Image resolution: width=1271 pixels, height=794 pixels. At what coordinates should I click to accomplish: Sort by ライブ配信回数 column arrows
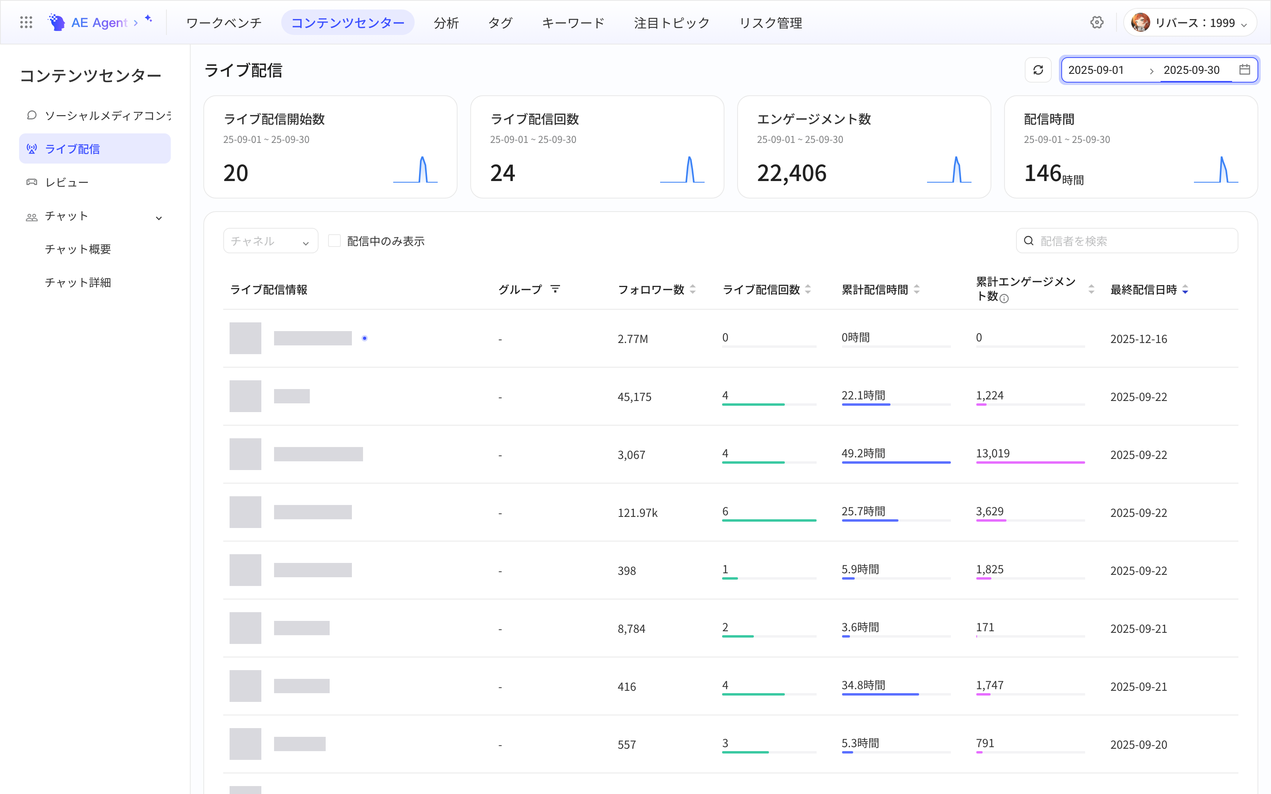coord(808,289)
